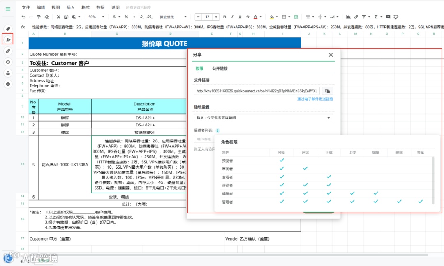The height and width of the screenshot is (266, 444).
Task: Insert hyperlink using toolbar chain icon
Action: point(356,17)
